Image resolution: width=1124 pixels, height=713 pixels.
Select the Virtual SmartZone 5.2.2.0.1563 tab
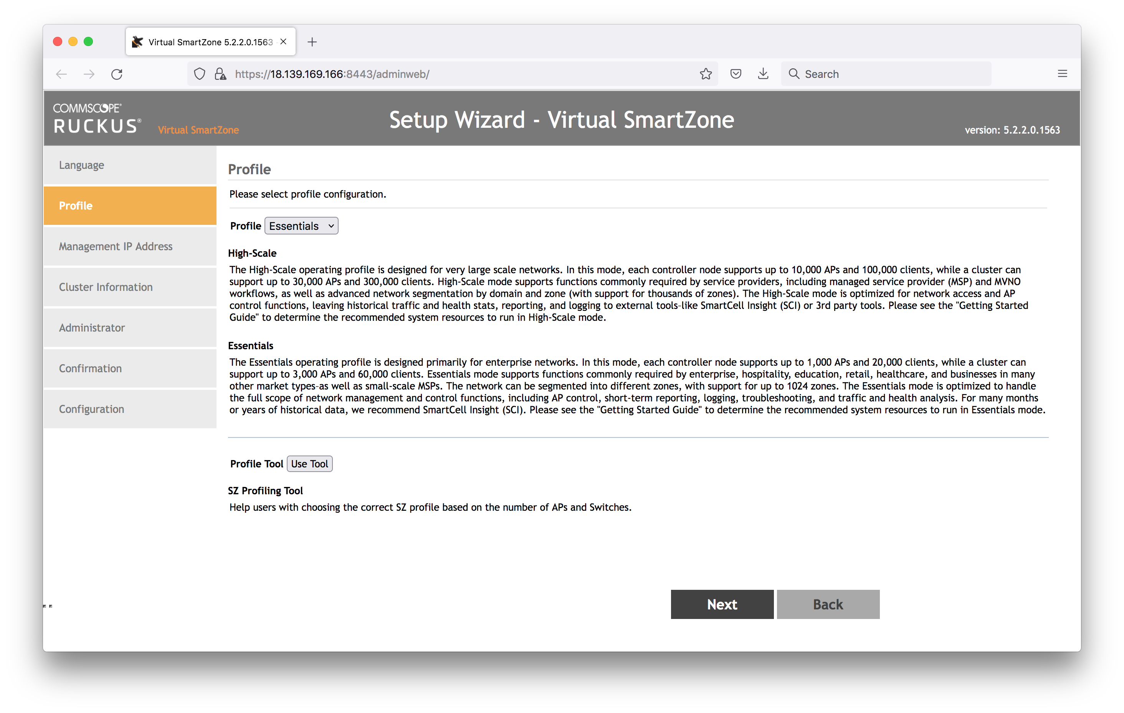pos(210,42)
